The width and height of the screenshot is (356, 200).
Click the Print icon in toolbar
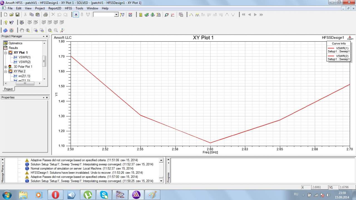point(45,15)
